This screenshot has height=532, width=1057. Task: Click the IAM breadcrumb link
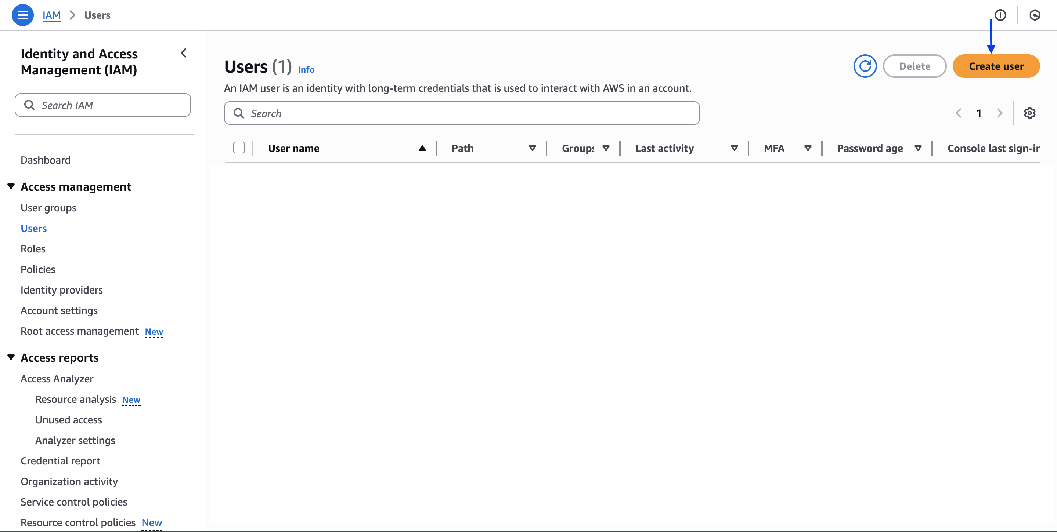point(51,15)
